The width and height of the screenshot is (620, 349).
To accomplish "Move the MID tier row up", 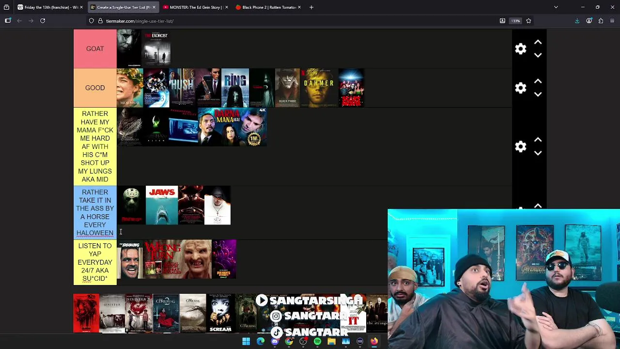I will click(538, 140).
